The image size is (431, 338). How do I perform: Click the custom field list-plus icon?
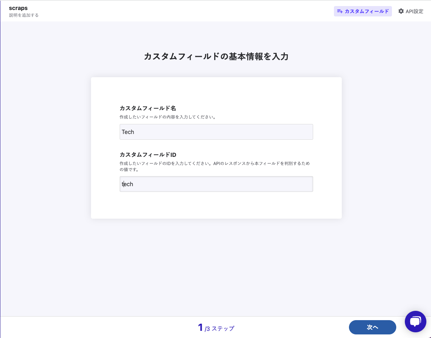[340, 11]
